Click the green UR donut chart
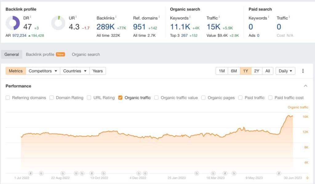The height and width of the screenshot is (184, 315). (58, 23)
